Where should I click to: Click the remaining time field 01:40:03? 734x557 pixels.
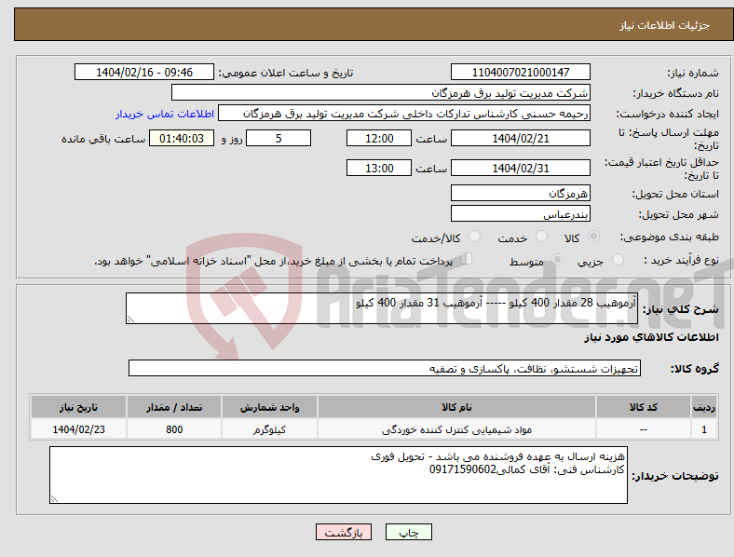(x=182, y=138)
